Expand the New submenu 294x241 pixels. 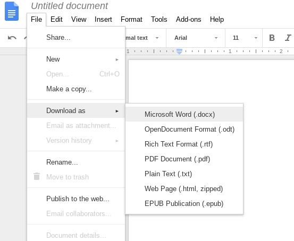pyautogui.click(x=76, y=59)
